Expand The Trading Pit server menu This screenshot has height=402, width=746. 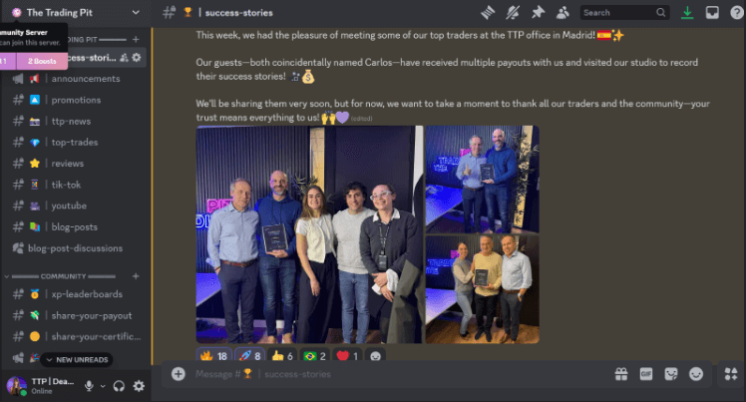point(136,12)
